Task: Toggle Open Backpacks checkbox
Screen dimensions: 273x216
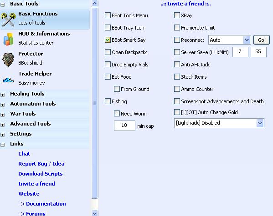Action: click(108, 52)
